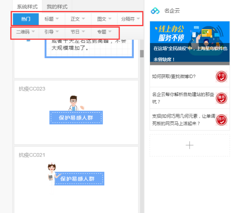Click the 热门 category button

(26, 19)
